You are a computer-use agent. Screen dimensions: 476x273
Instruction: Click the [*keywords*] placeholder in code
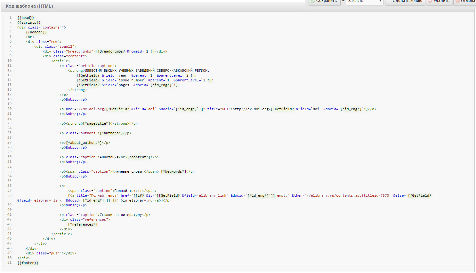(x=174, y=171)
